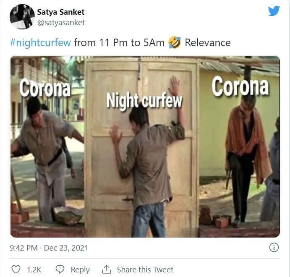Click Share this Tweet text
This screenshot has width=290, height=277.
[x=145, y=269]
